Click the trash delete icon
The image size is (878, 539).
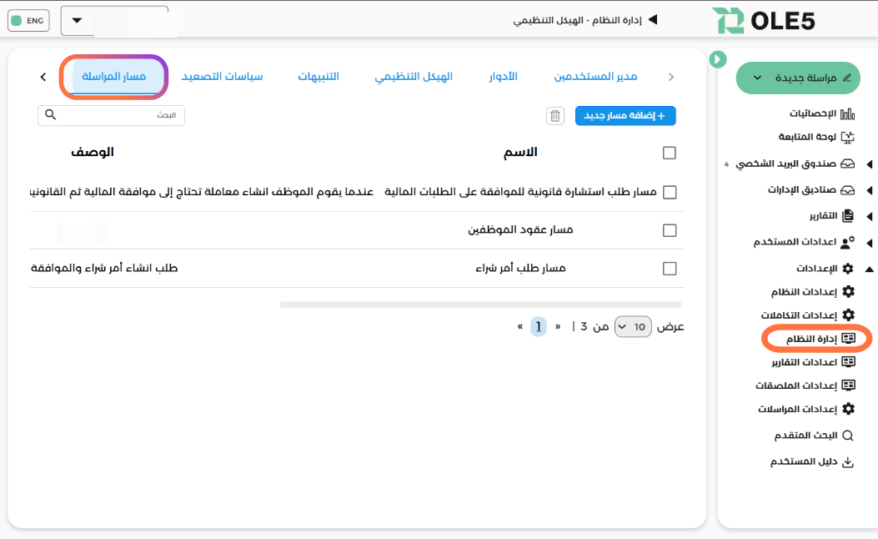click(554, 116)
